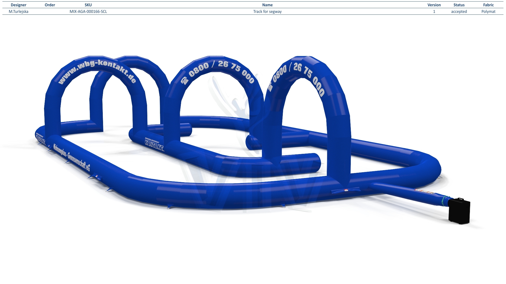The height and width of the screenshot is (284, 506).
Task: Click the Version column header
Action: pos(434,5)
